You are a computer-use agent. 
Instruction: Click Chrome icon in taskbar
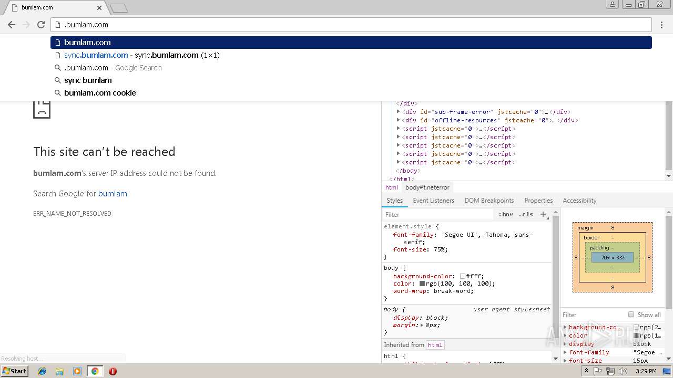pos(95,371)
